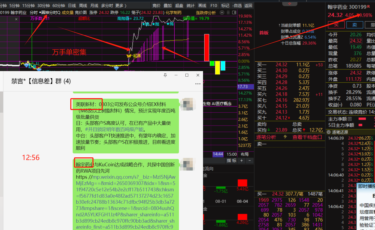Open 逐笔分析 tick analysis
The height and width of the screenshot is (230, 375).
pyautogui.click(x=266, y=137)
